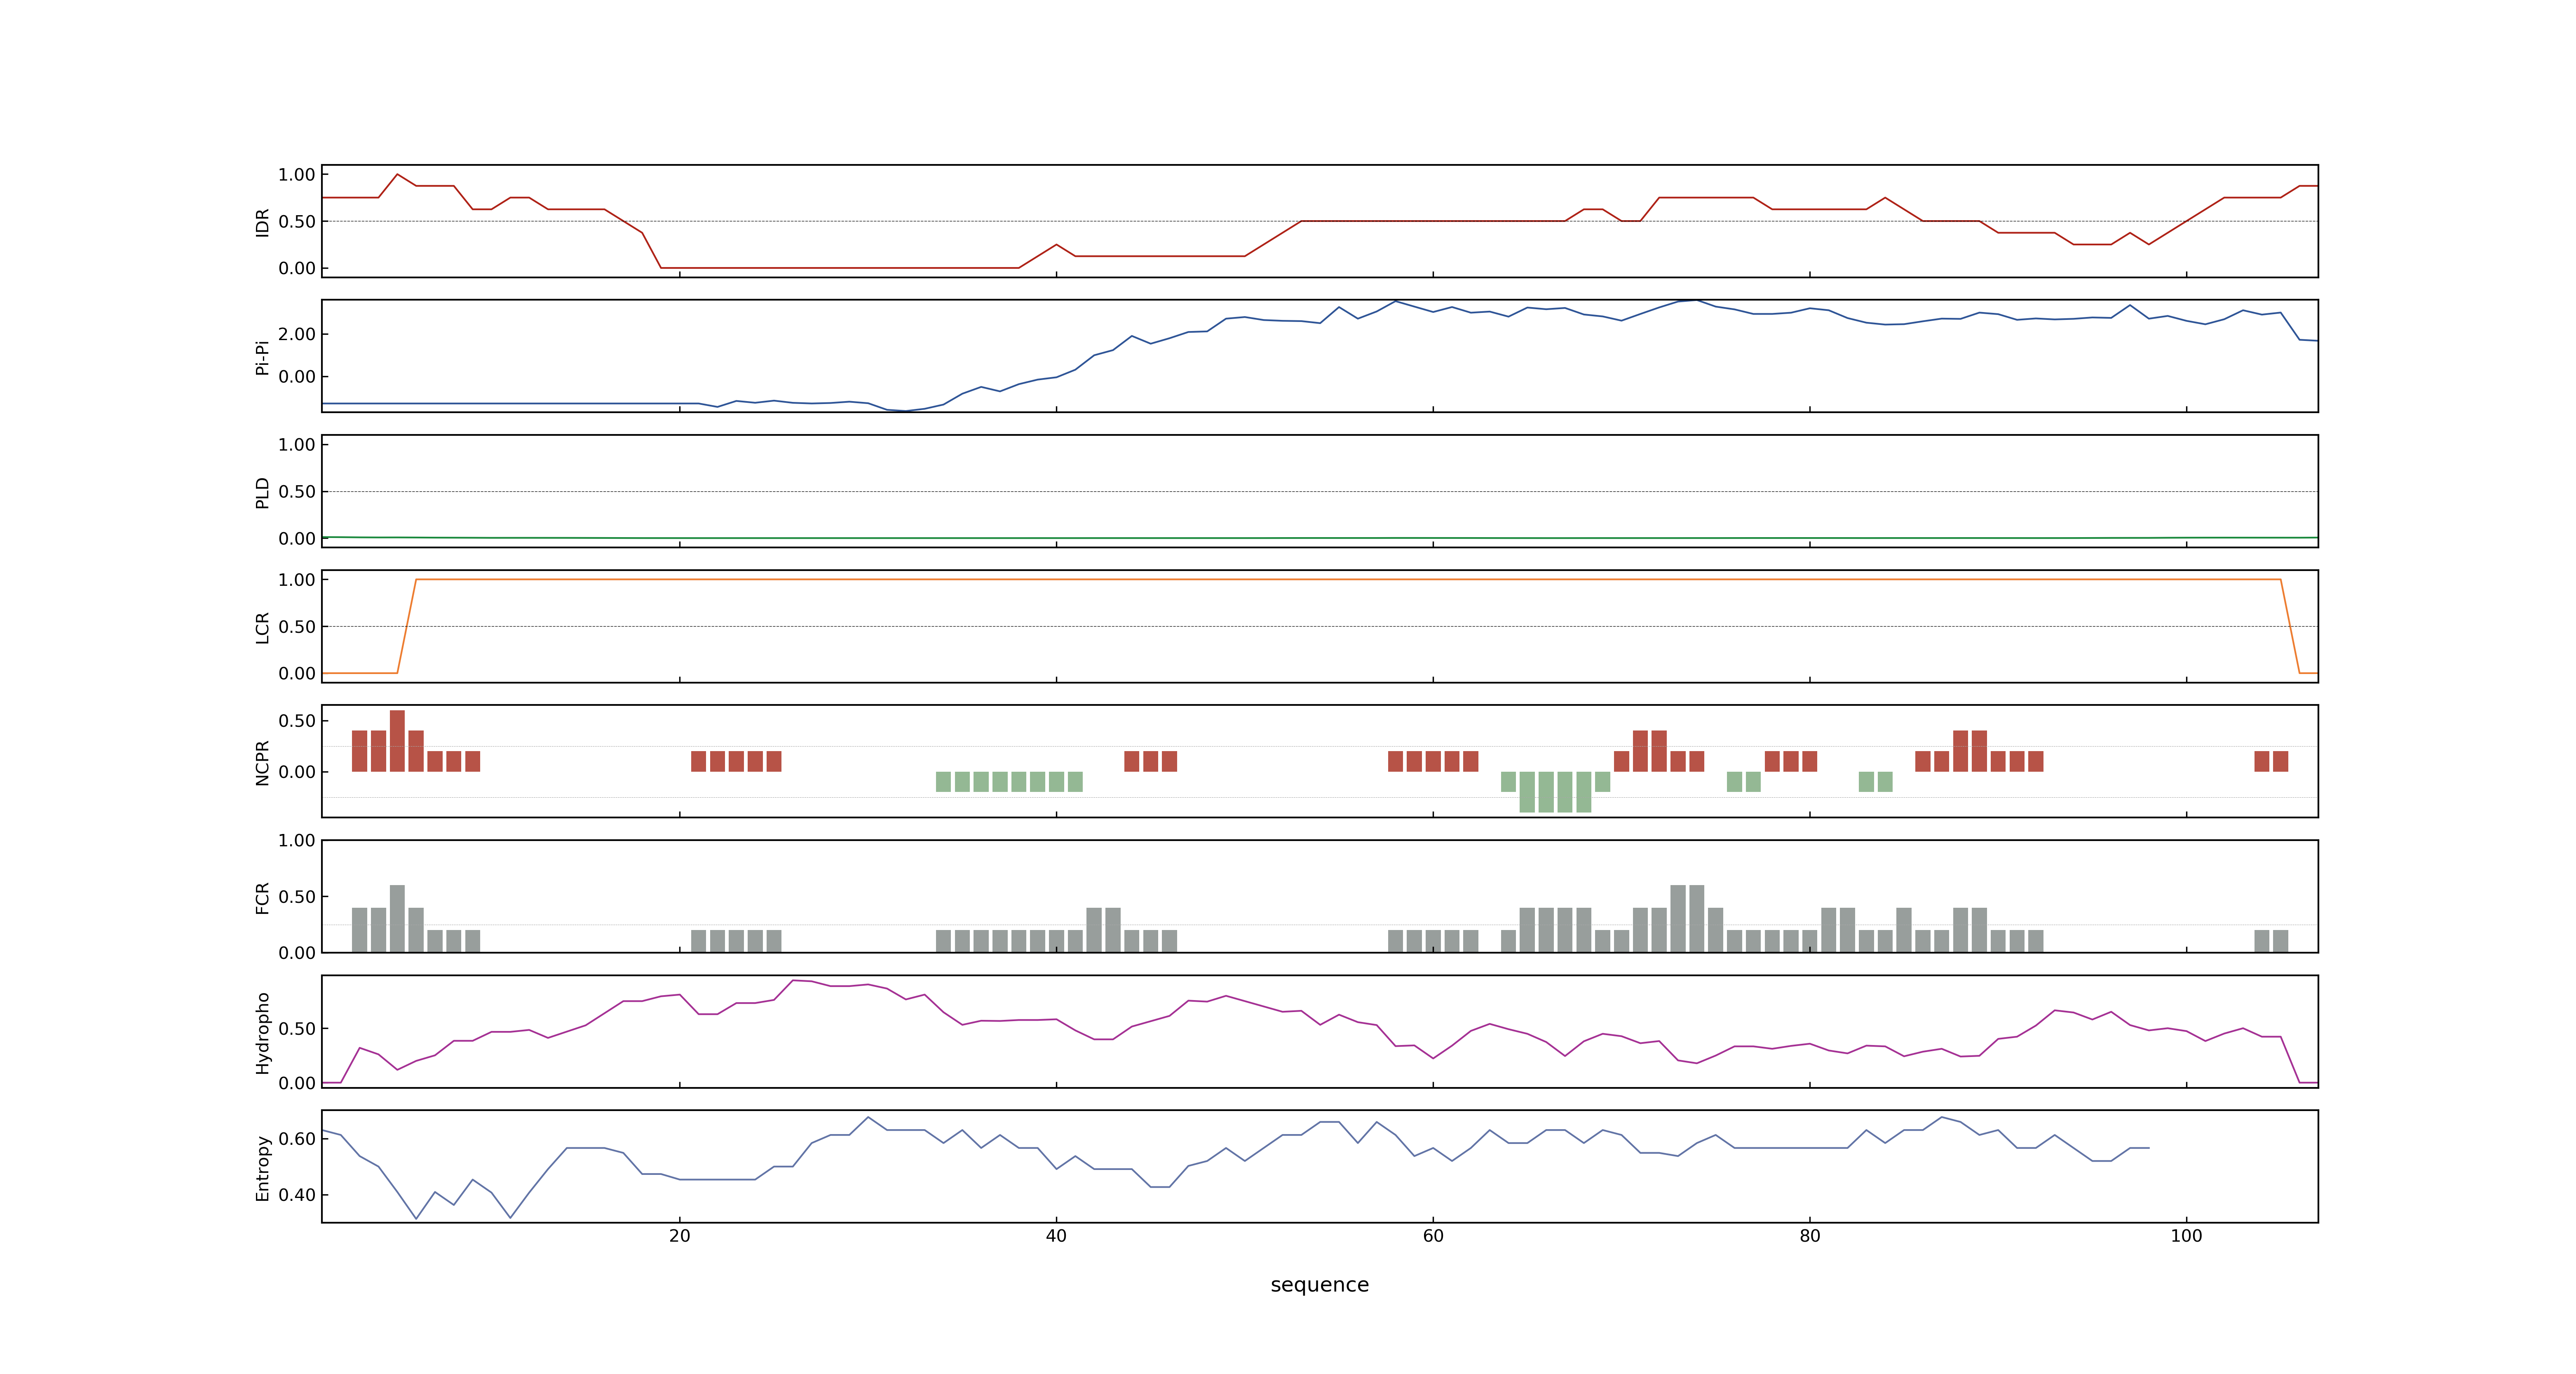Click x-axis tick label 60
The height and width of the screenshot is (1374, 2576).
[1433, 1236]
